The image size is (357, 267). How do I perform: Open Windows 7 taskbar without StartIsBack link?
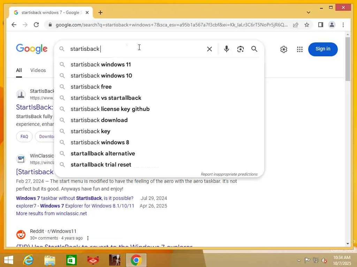click(75, 198)
